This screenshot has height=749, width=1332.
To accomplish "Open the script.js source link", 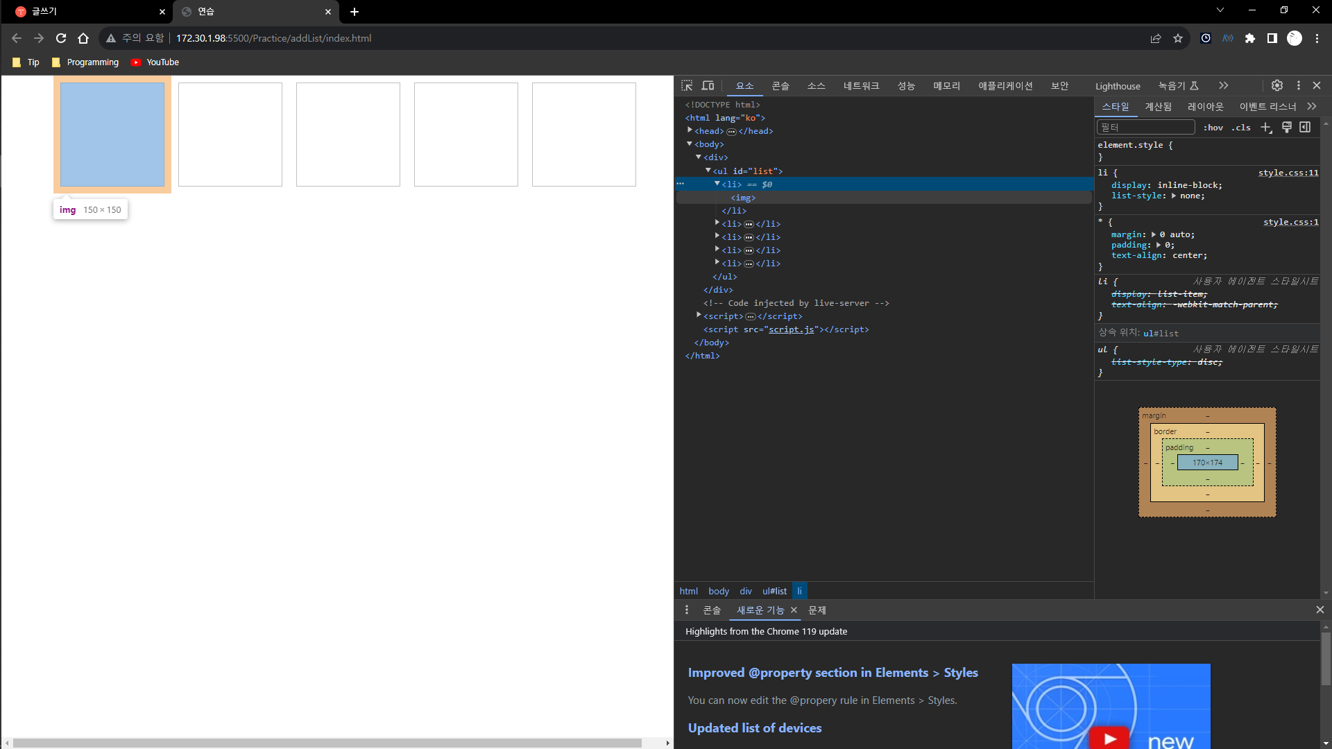I will 791,329.
